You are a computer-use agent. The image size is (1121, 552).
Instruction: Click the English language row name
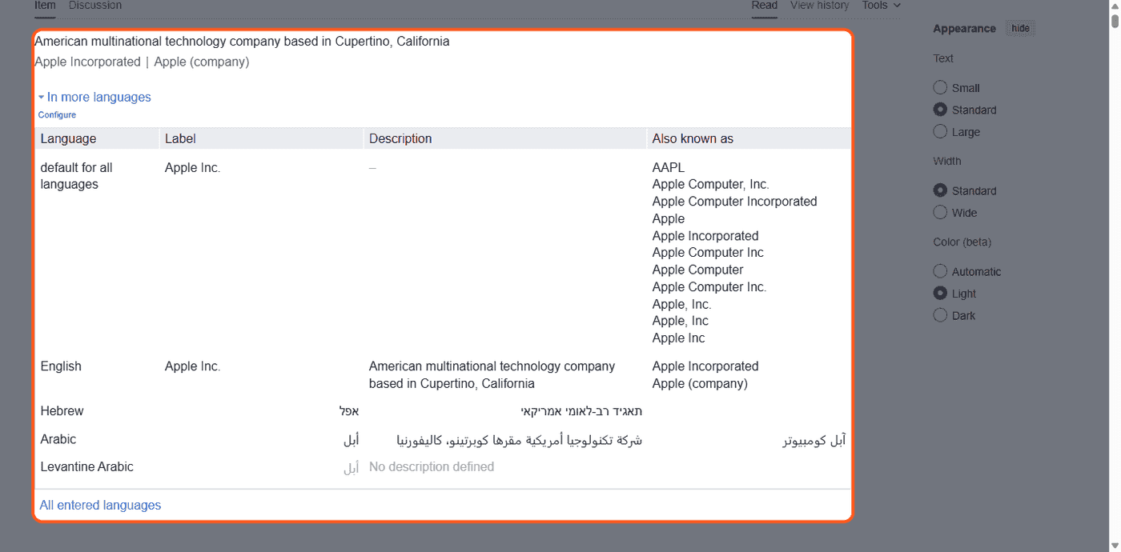61,366
